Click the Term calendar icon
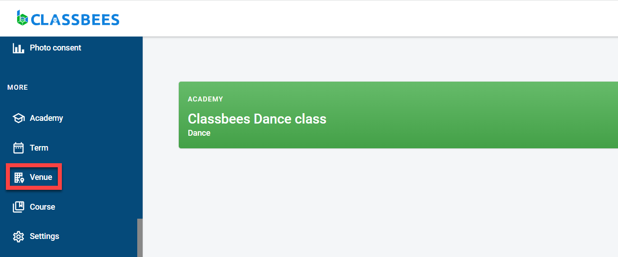 tap(19, 148)
